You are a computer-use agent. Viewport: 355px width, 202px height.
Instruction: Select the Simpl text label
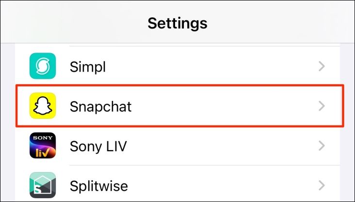click(x=88, y=67)
